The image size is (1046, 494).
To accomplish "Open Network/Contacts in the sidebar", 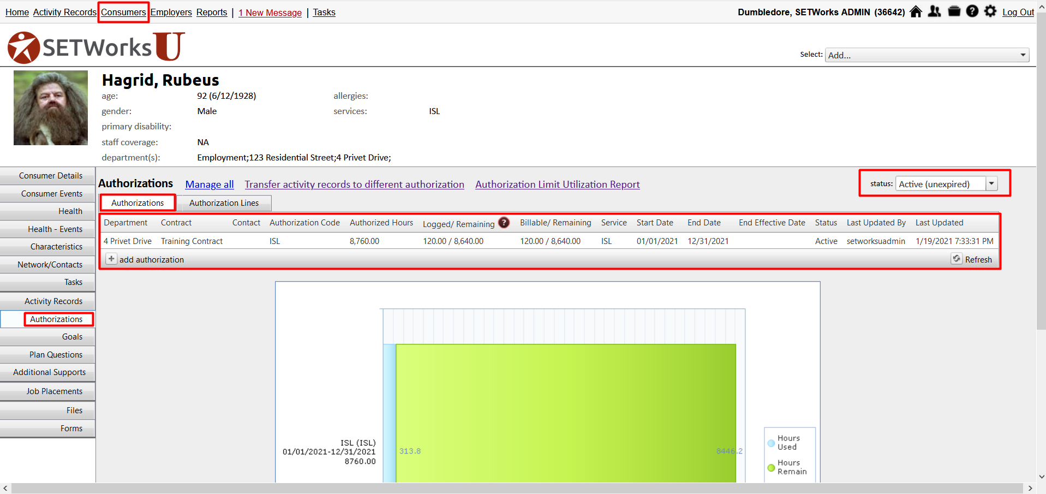I will click(47, 265).
